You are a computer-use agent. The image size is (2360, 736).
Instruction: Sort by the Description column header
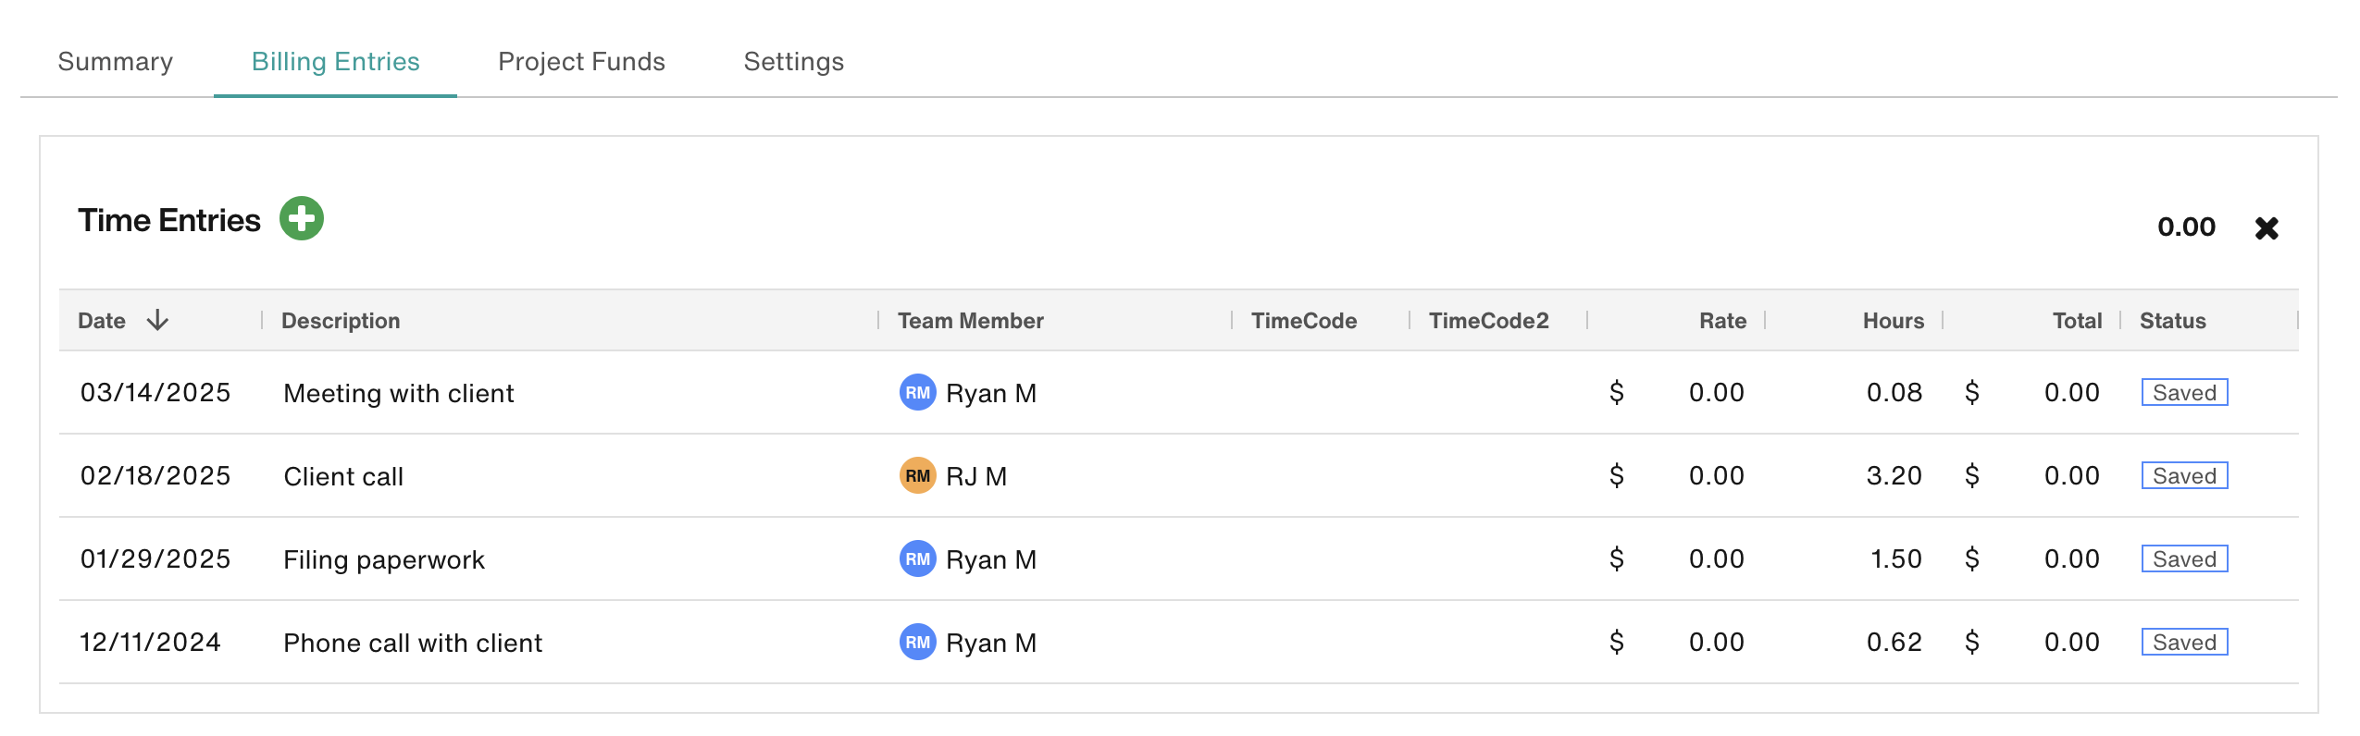[x=341, y=320]
